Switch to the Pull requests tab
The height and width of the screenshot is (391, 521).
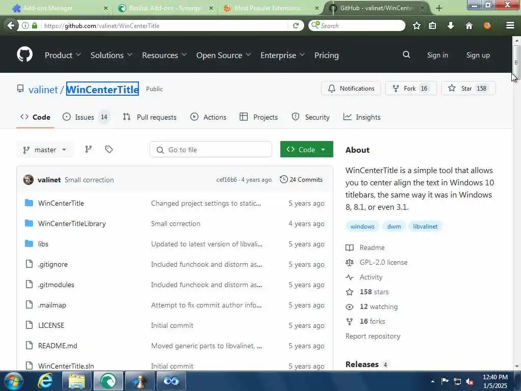(150, 117)
